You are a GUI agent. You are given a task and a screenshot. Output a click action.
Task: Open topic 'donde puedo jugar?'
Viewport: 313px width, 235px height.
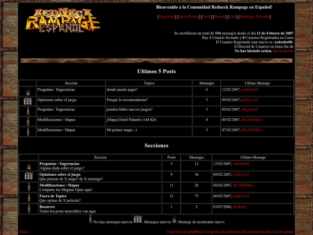[x=122, y=90]
